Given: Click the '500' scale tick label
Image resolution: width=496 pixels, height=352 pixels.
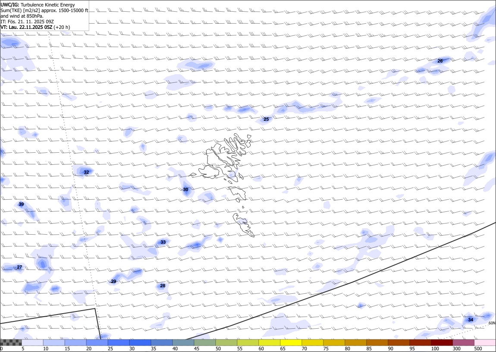Looking at the screenshot, I should [x=478, y=349].
